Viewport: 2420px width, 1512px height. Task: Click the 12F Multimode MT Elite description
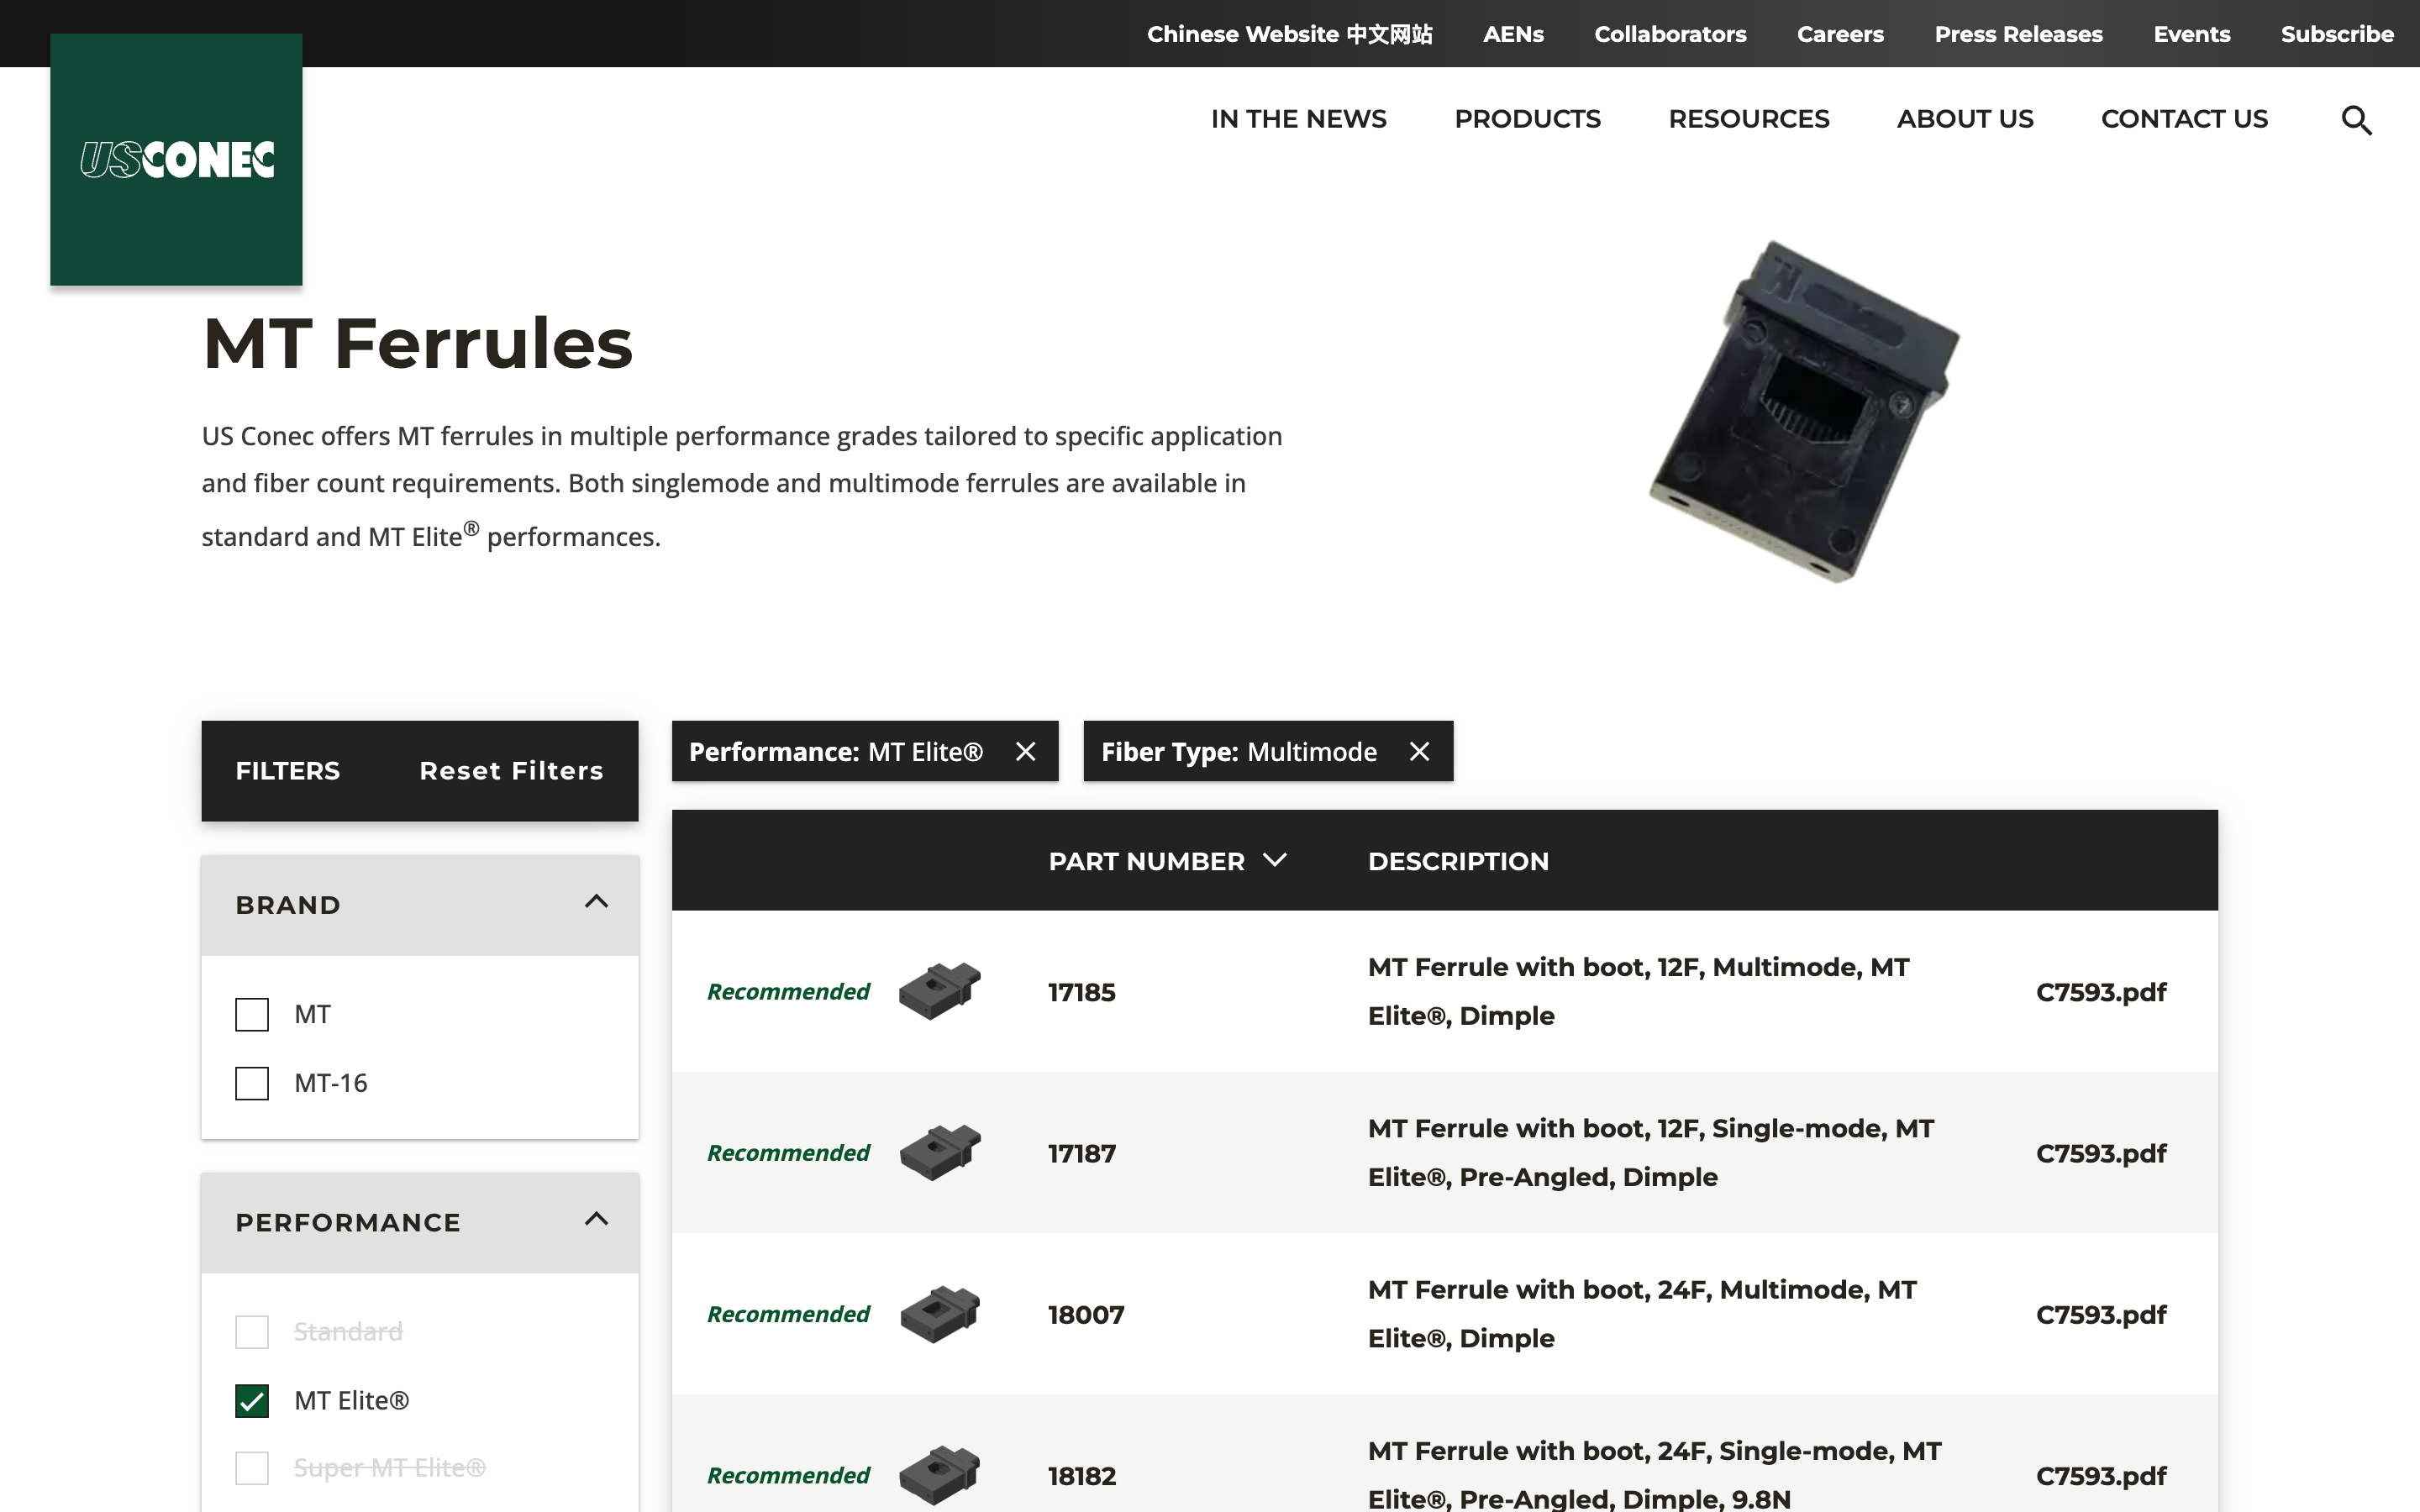[1639, 991]
